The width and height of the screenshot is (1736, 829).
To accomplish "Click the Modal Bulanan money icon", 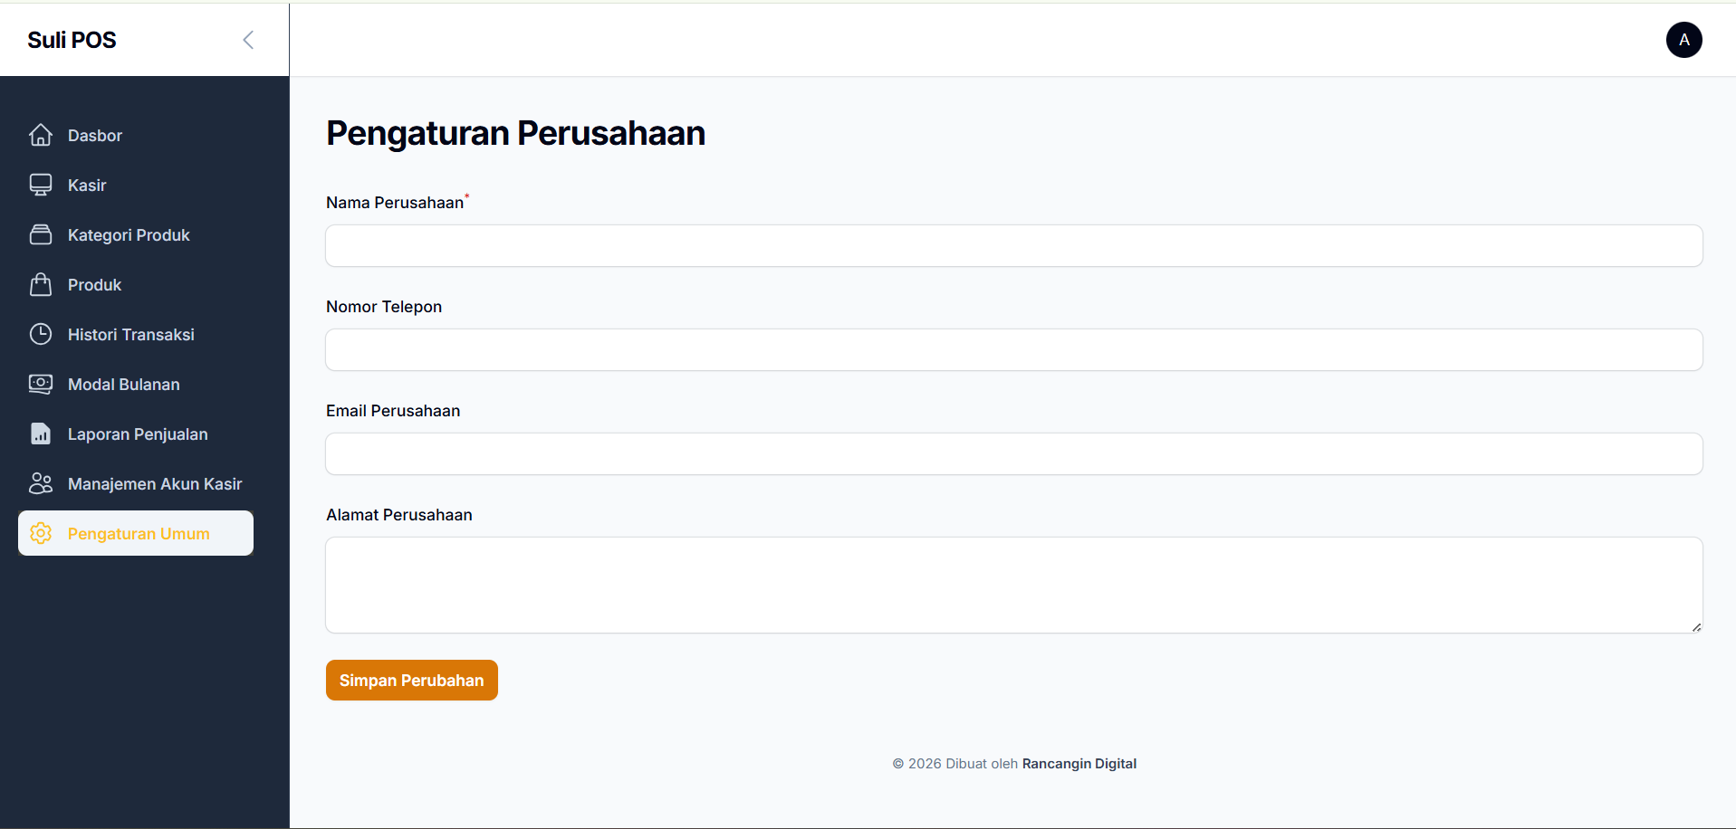I will coord(41,384).
